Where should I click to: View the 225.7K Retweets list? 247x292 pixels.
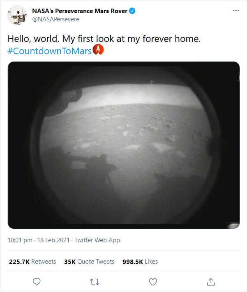32,262
